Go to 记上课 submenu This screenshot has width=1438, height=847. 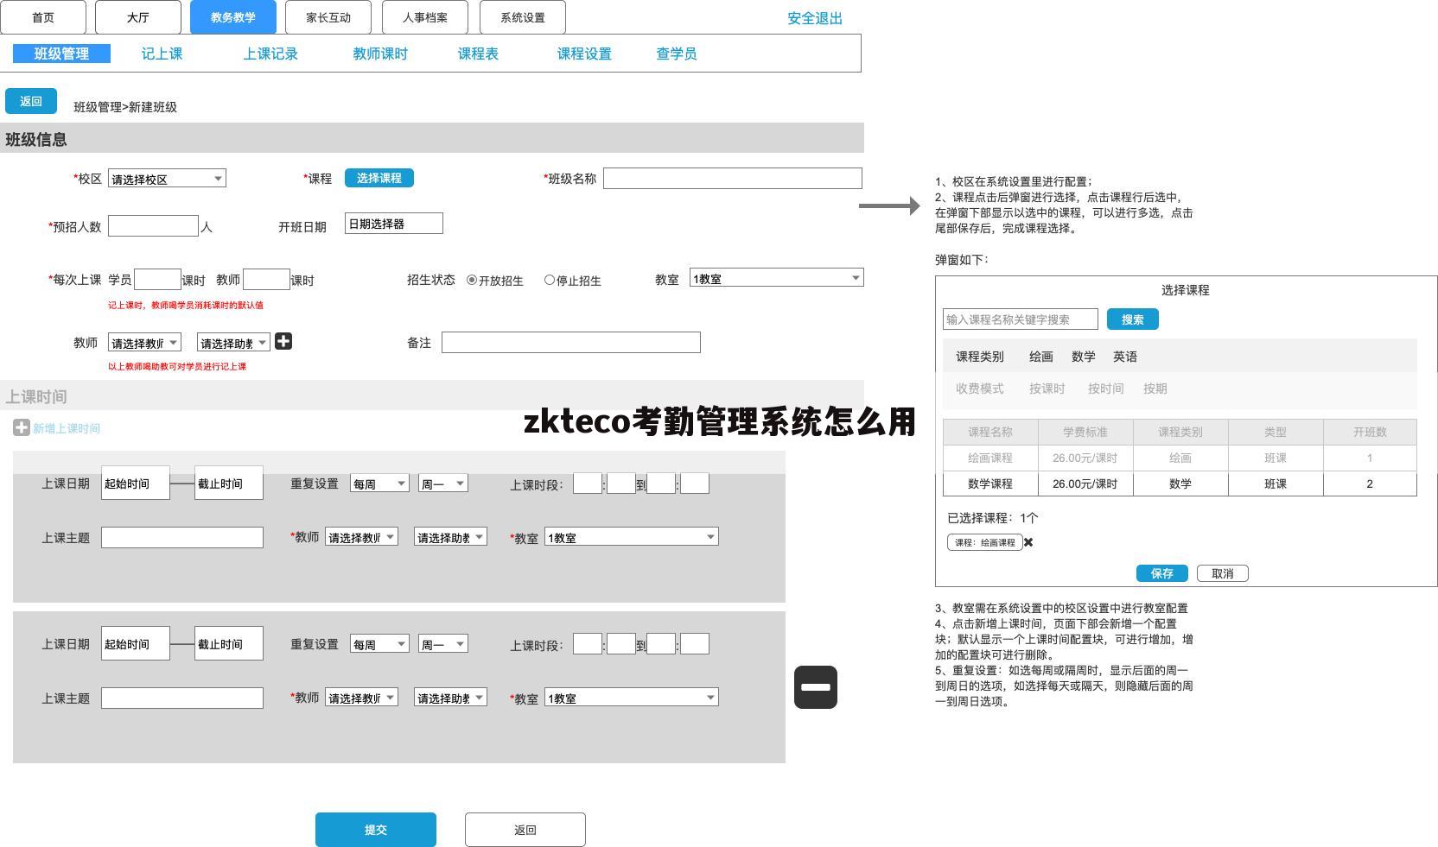click(x=162, y=54)
